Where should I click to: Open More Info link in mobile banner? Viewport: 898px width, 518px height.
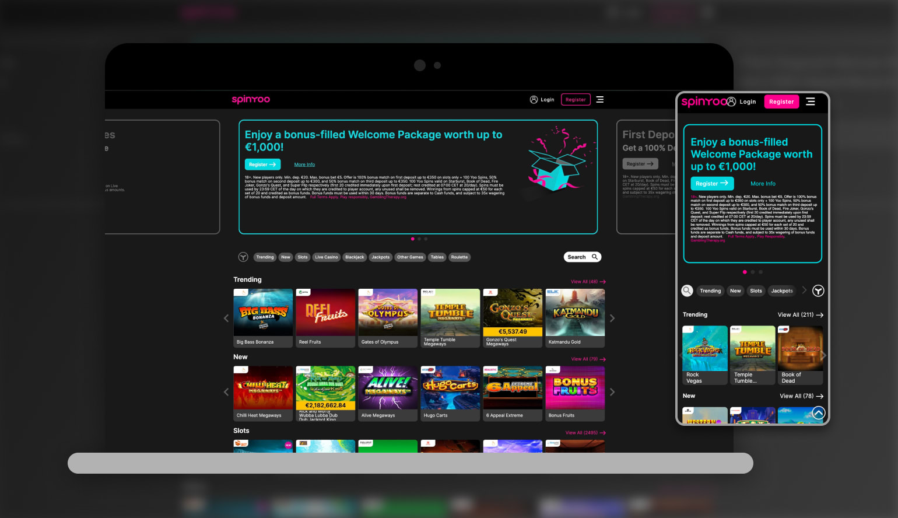(763, 184)
